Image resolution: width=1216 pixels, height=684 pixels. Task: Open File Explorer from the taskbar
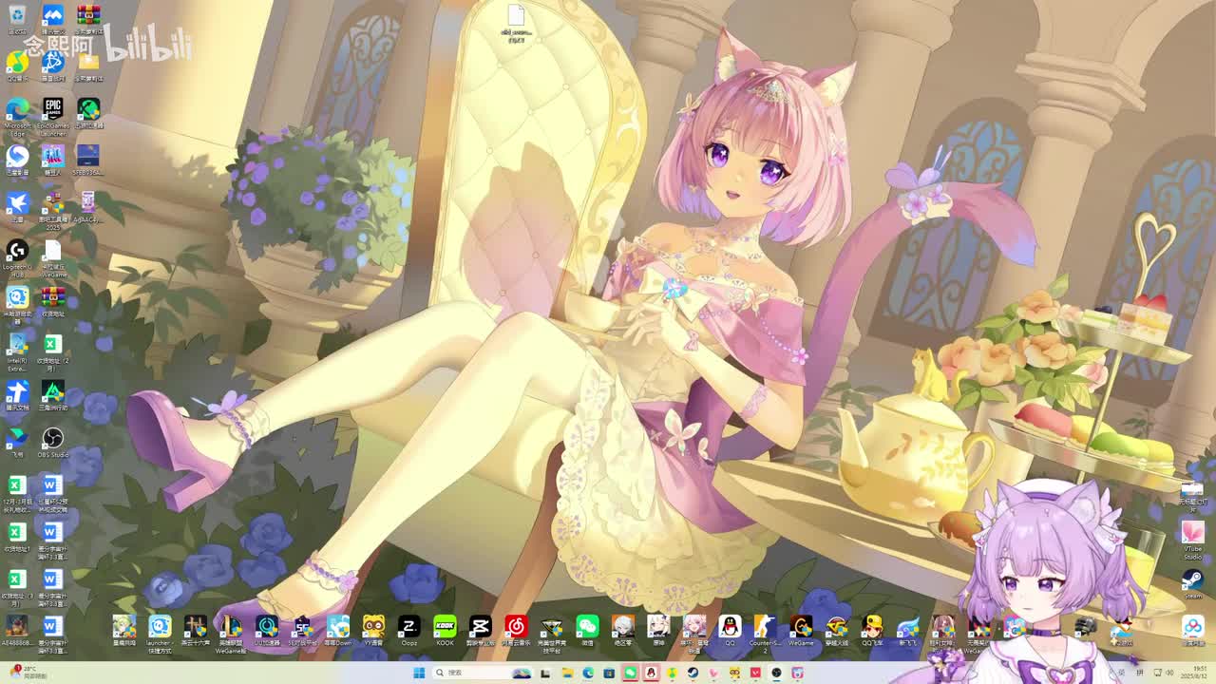coord(567,673)
